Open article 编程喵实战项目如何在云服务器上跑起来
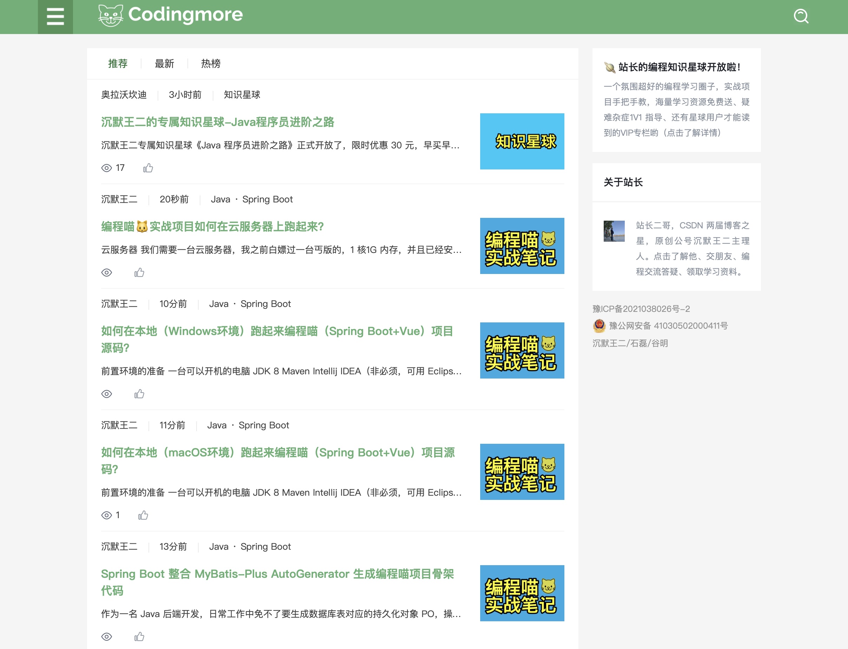The image size is (848, 649). 213,226
